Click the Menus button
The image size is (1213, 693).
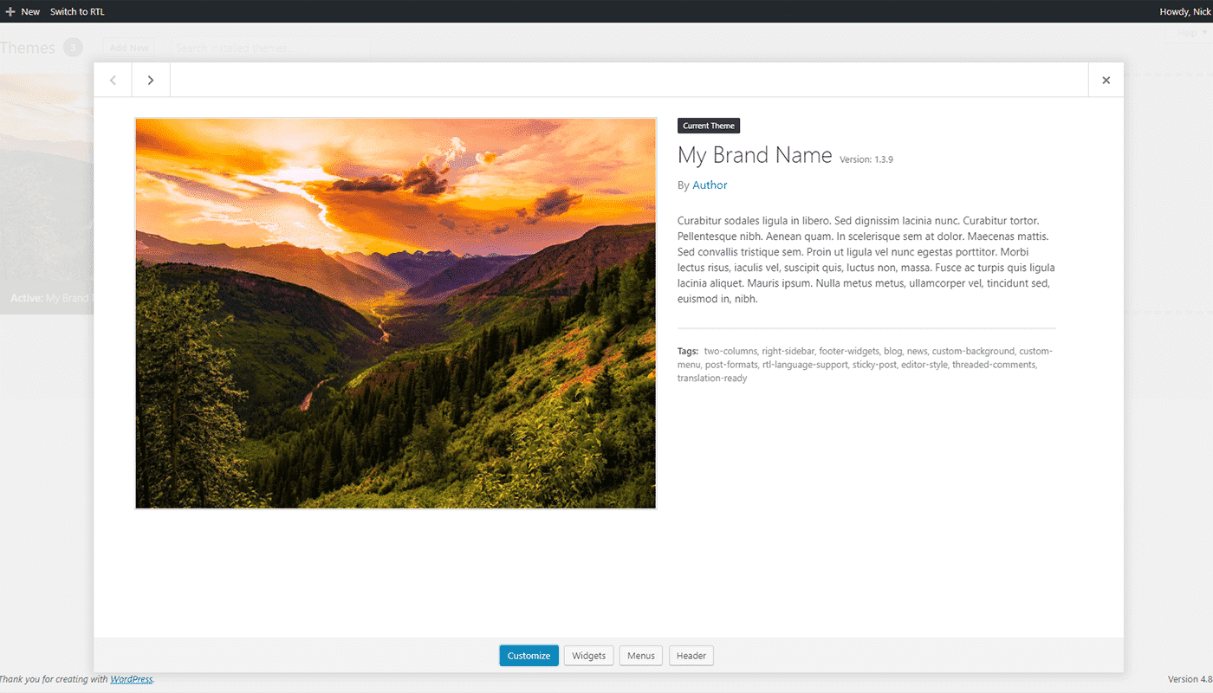[641, 656]
